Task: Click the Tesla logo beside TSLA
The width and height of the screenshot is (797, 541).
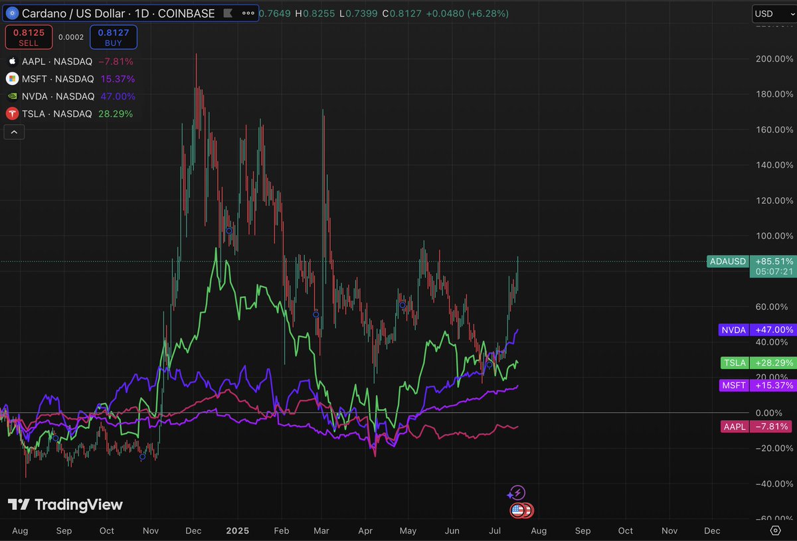Action: click(11, 114)
